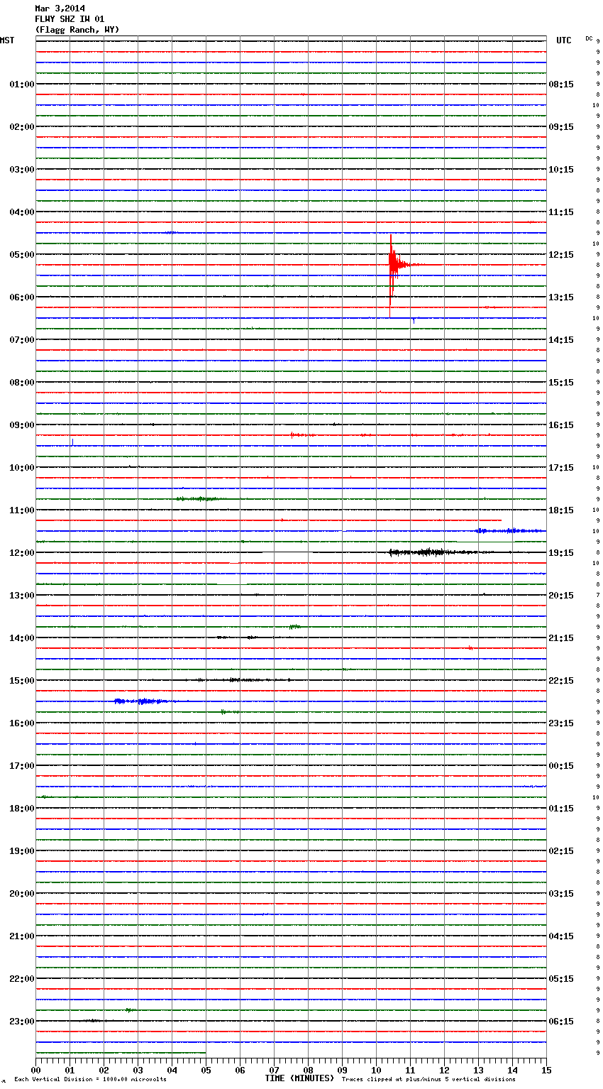The height and width of the screenshot is (1089, 603).
Task: Select the 23:00 MST row label
Action: point(22,1022)
